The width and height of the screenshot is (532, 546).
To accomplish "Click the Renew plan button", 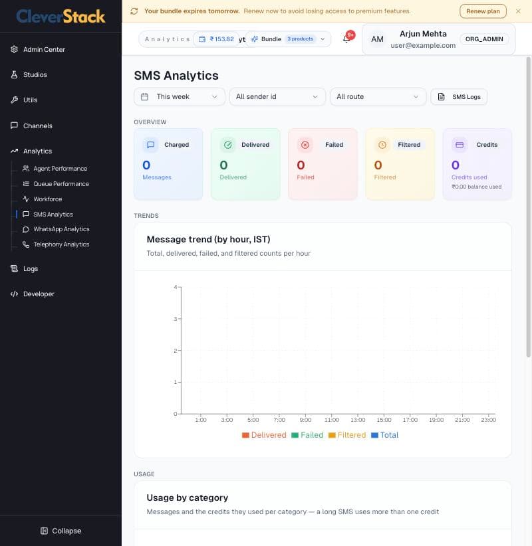I will [483, 11].
